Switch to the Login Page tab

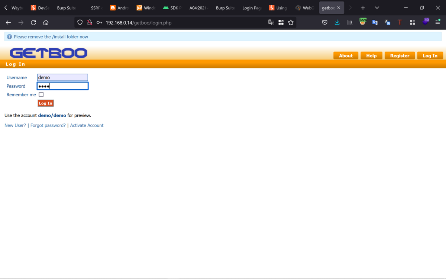tap(252, 8)
